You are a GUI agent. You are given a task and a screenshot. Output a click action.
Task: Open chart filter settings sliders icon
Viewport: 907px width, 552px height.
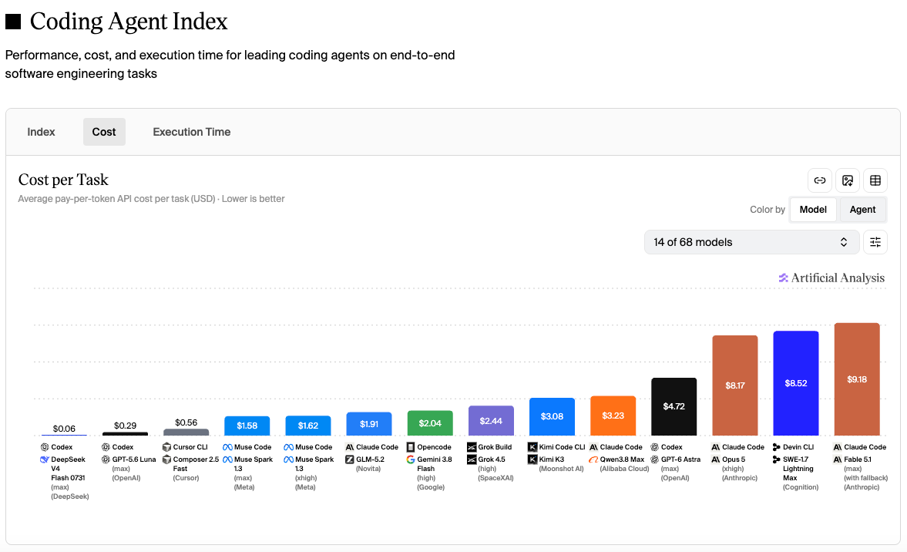pos(875,242)
